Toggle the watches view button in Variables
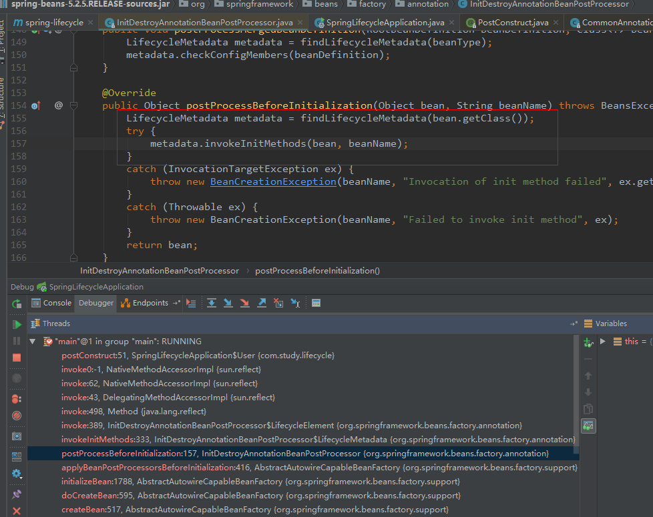Screen dimensions: 653x517 pyautogui.click(x=588, y=426)
